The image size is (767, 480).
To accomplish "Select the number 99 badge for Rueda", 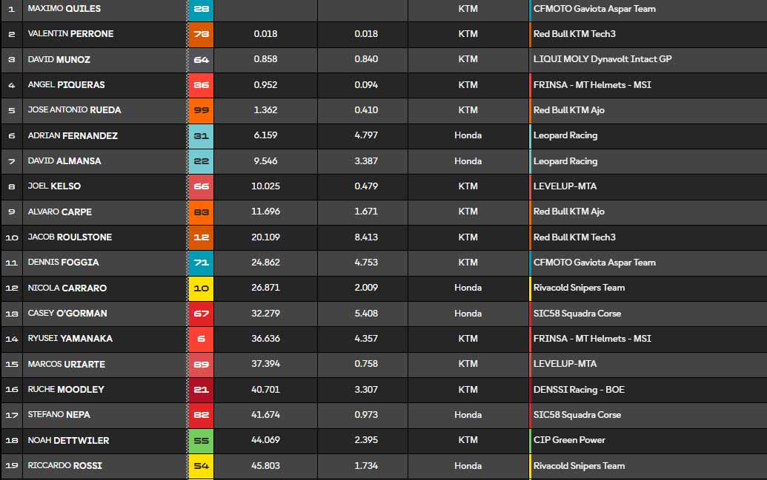I will click(200, 110).
